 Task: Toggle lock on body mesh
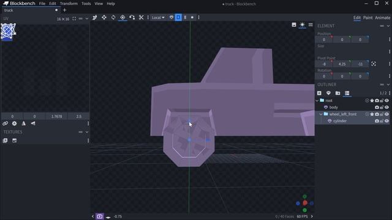pos(382,108)
